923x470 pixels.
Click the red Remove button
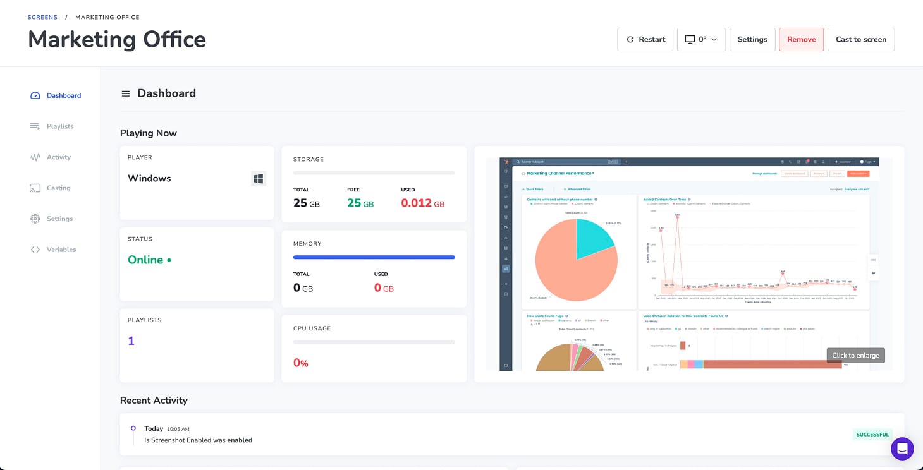click(801, 39)
